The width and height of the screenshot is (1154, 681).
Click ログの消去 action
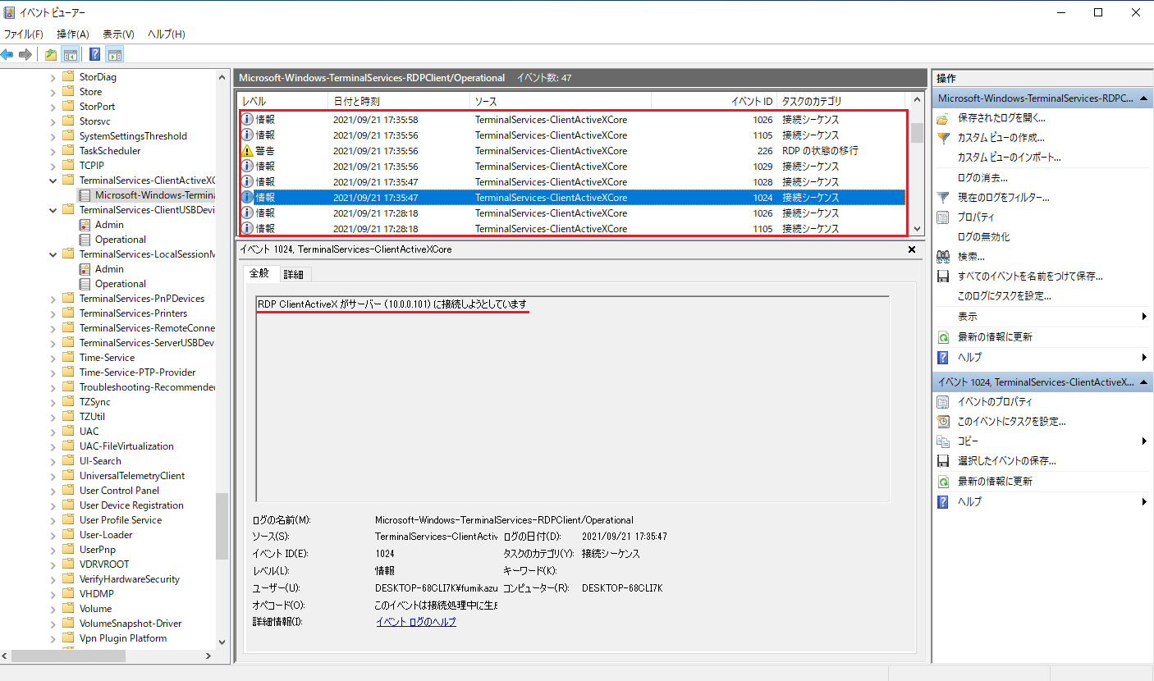(x=982, y=178)
